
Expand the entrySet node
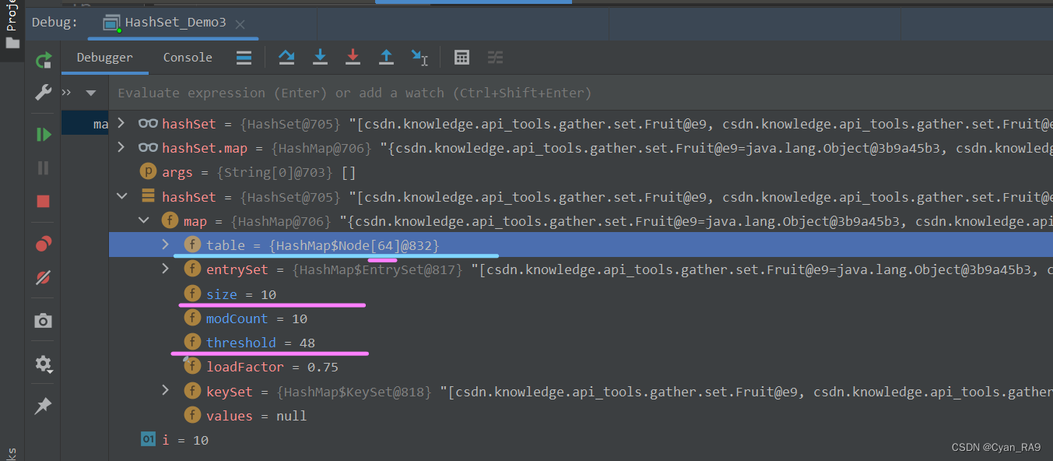point(165,269)
